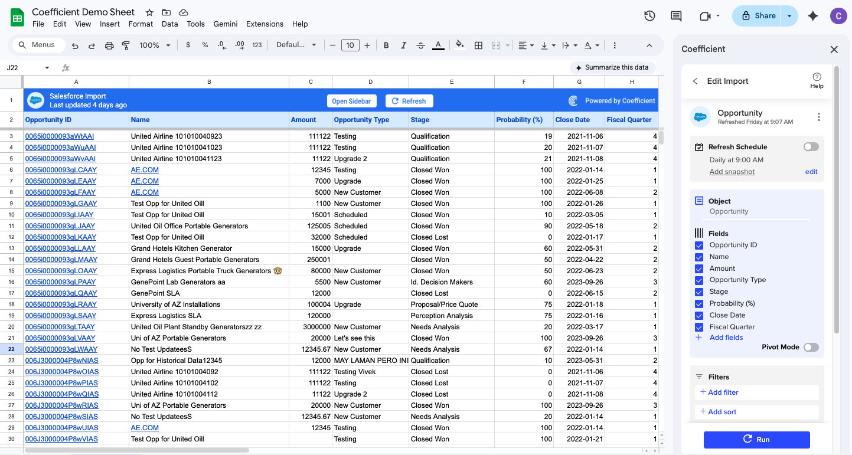Viewport: 852px width, 455px height.
Task: Open version history
Action: (649, 16)
